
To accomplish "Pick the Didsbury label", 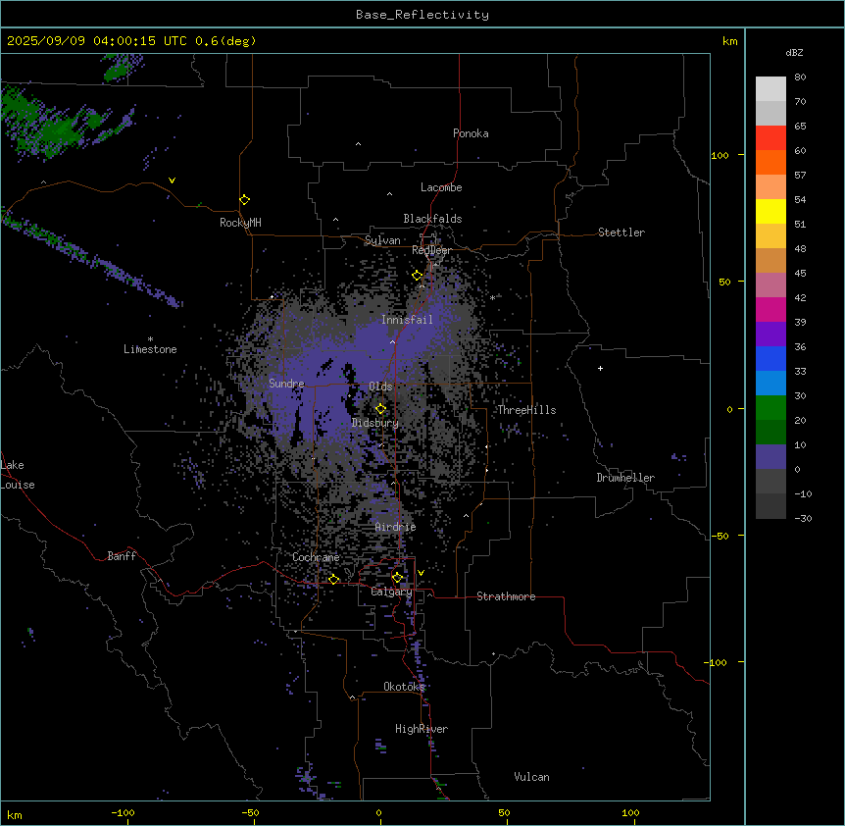I will tap(375, 423).
